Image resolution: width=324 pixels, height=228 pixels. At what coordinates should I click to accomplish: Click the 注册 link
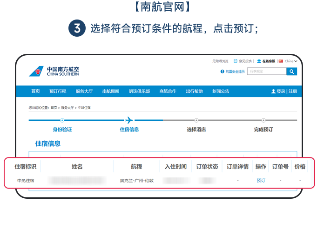coord(293,91)
